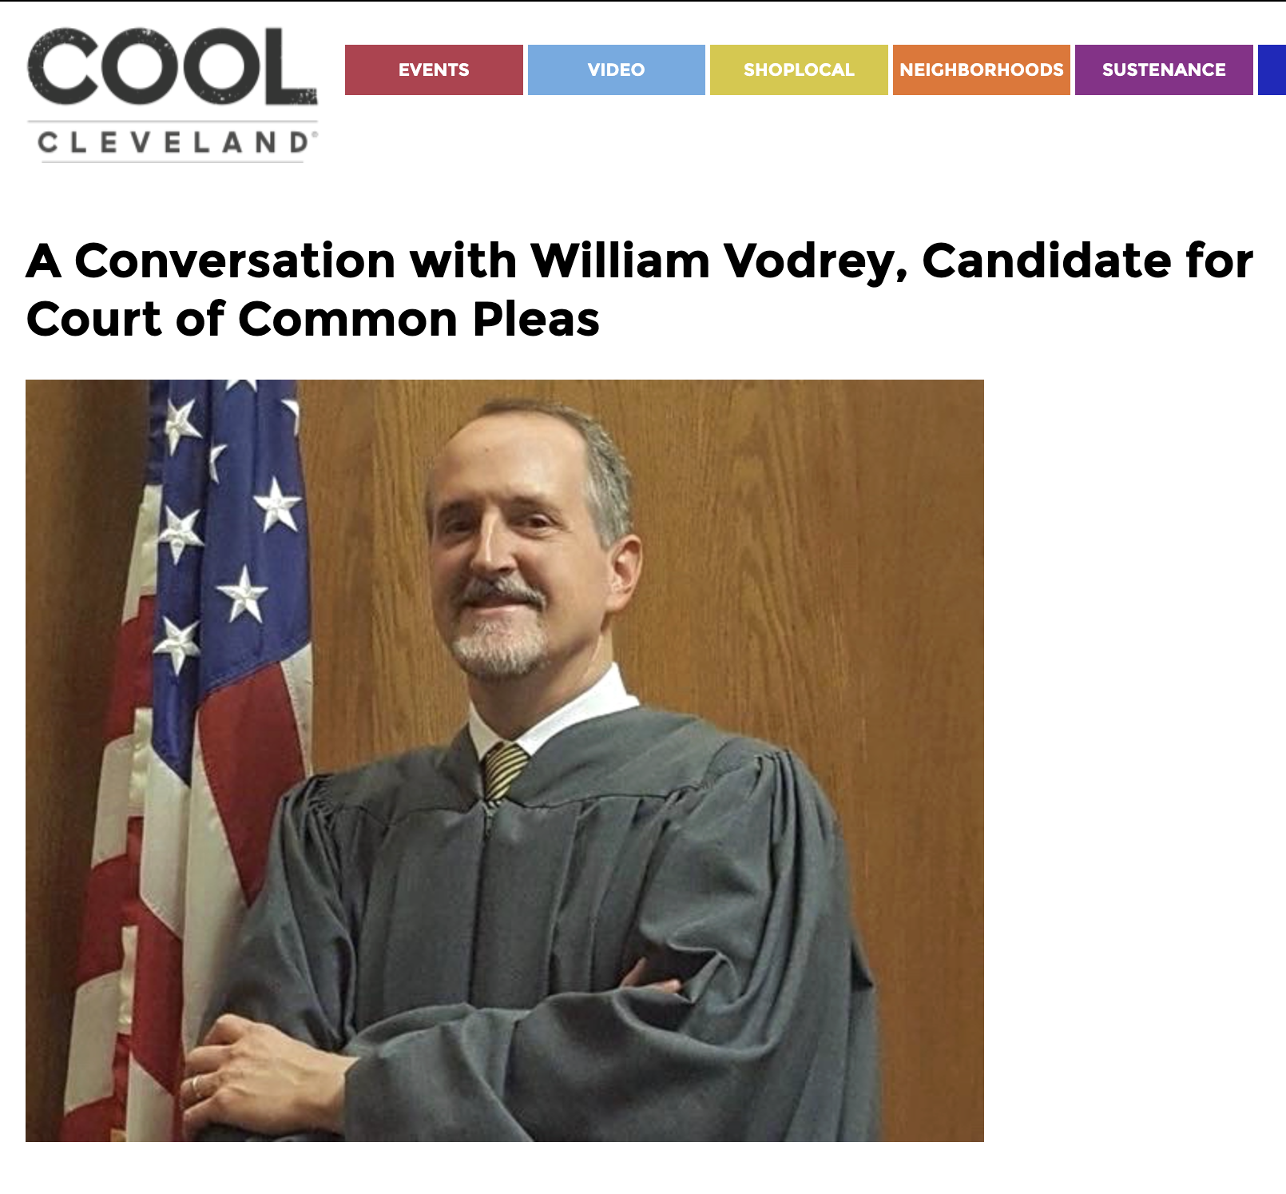Open the article's featured photo

[x=505, y=760]
